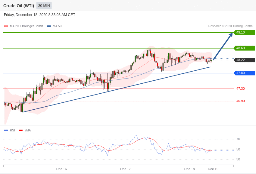Click the 48.22 current price label
This screenshot has height=174, width=256.
tap(245, 60)
